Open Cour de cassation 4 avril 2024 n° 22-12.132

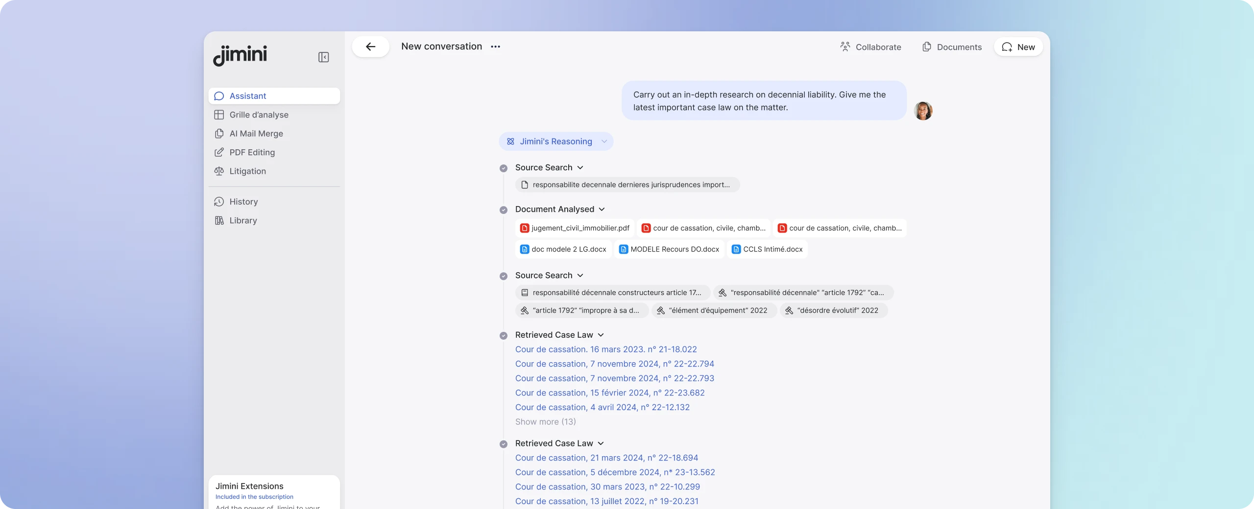coord(603,407)
